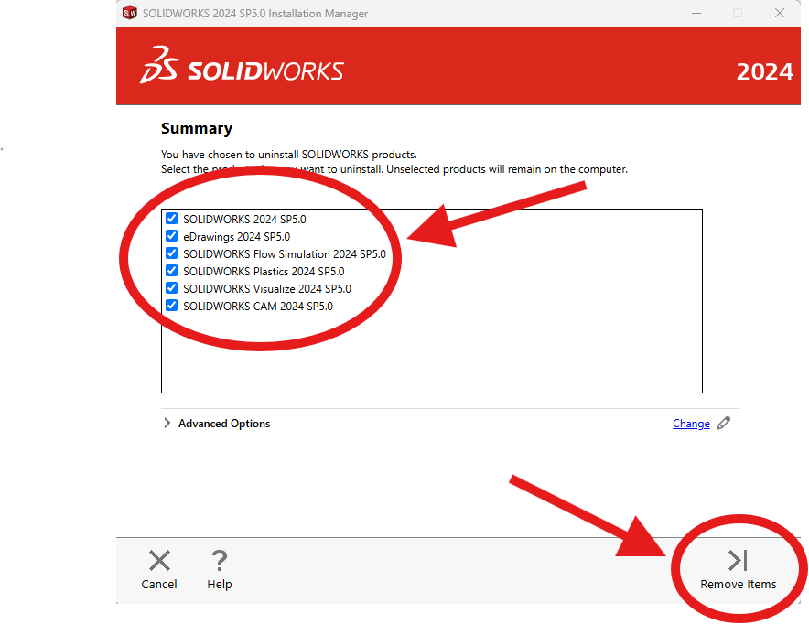Click the SW app icon in title bar

(x=130, y=13)
